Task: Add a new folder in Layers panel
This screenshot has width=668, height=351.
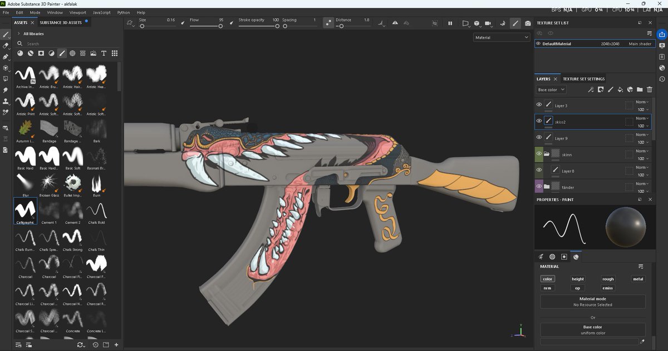Action: click(640, 89)
